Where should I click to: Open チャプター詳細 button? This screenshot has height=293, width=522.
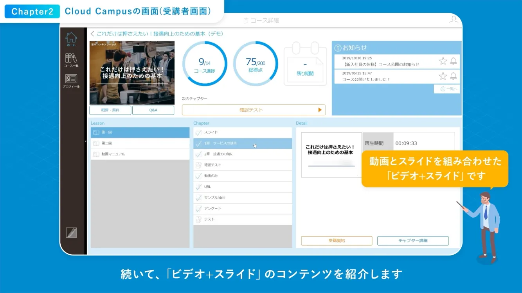point(413,241)
